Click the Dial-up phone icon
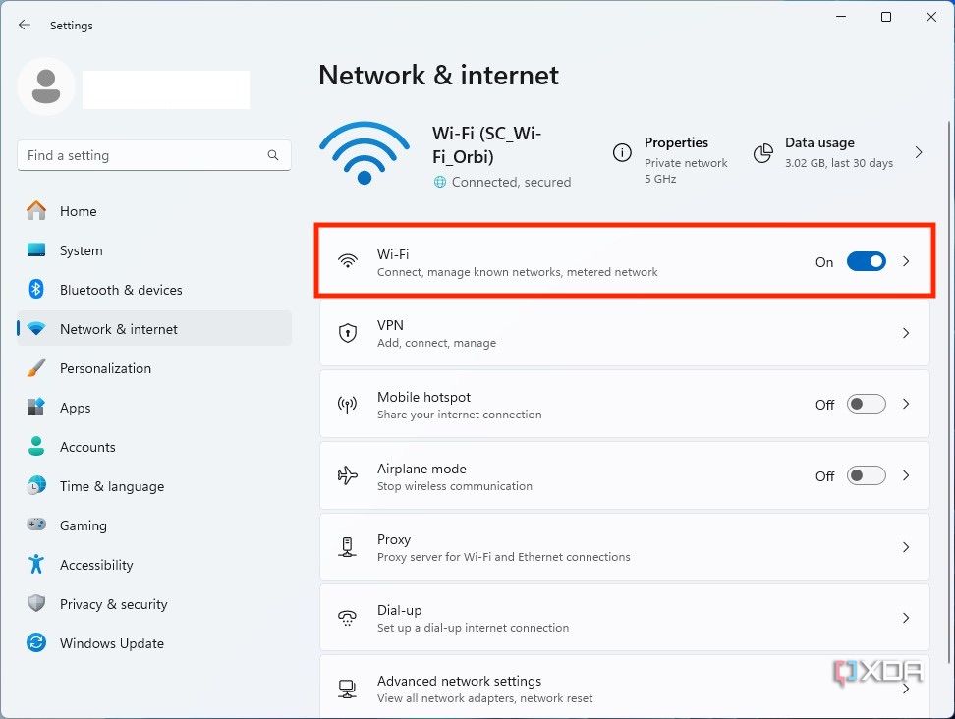This screenshot has width=955, height=719. pyautogui.click(x=348, y=618)
